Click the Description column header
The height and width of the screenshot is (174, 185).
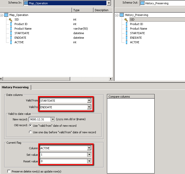click(101, 10)
